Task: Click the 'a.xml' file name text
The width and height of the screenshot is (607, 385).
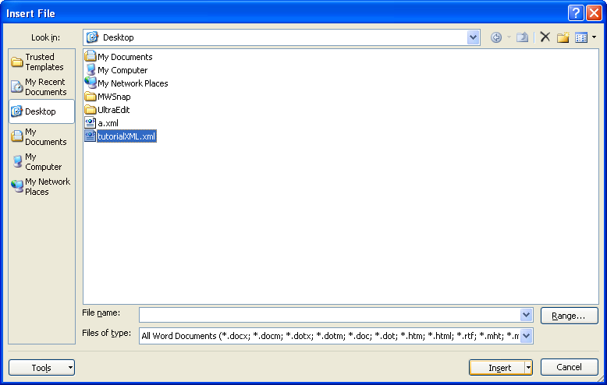Action: [108, 123]
